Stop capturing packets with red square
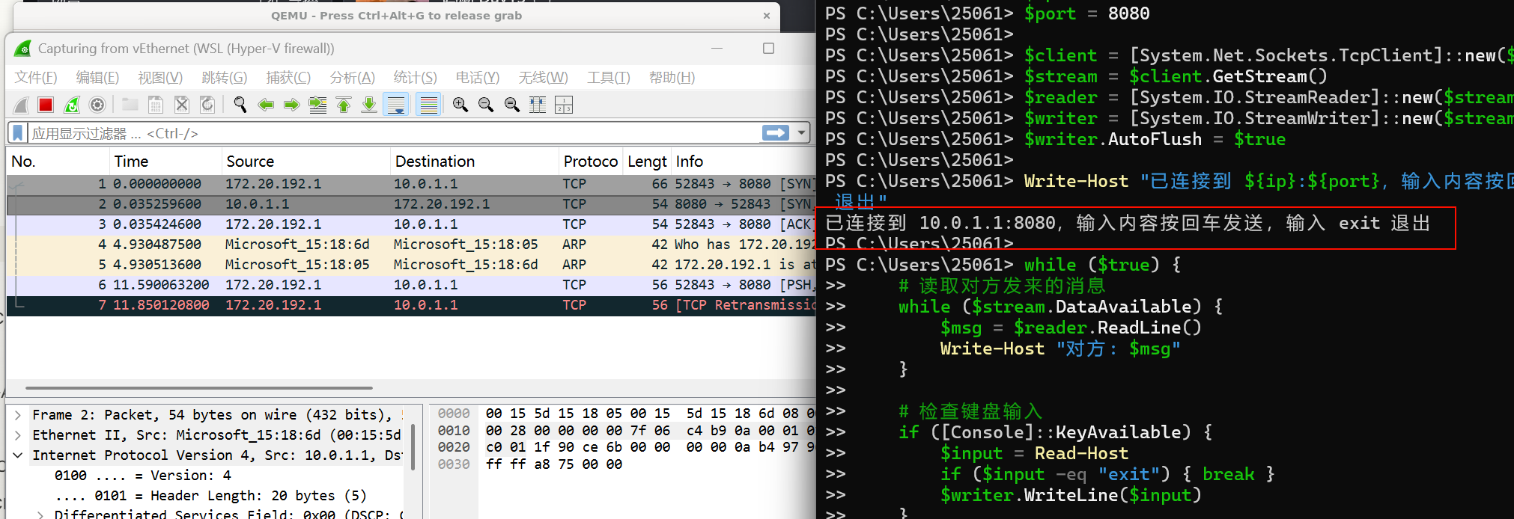 tap(46, 105)
